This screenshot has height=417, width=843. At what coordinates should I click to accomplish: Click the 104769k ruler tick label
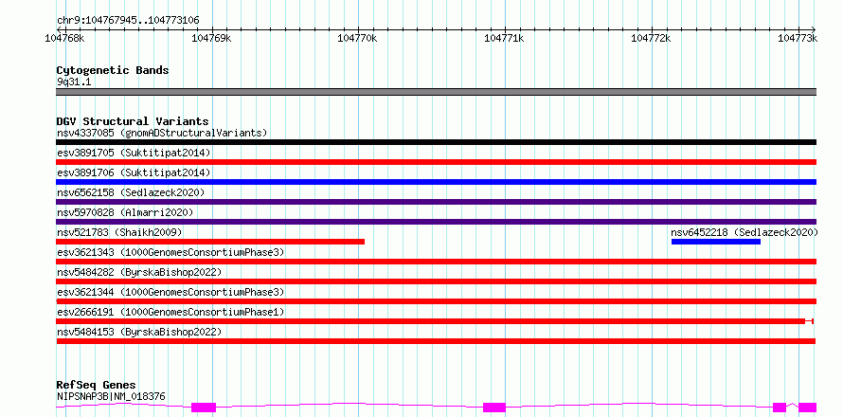(211, 38)
